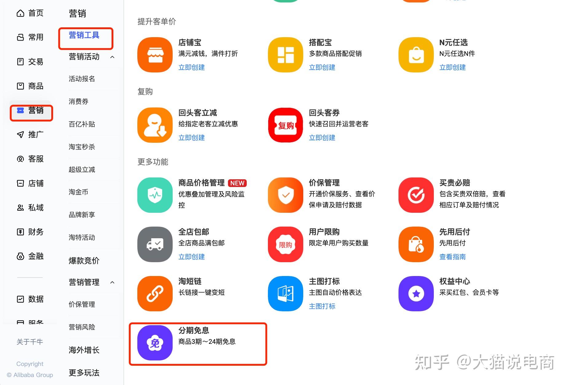The image size is (569, 385).
Task: Click the 商品价格管理 title text
Action: tap(202, 183)
